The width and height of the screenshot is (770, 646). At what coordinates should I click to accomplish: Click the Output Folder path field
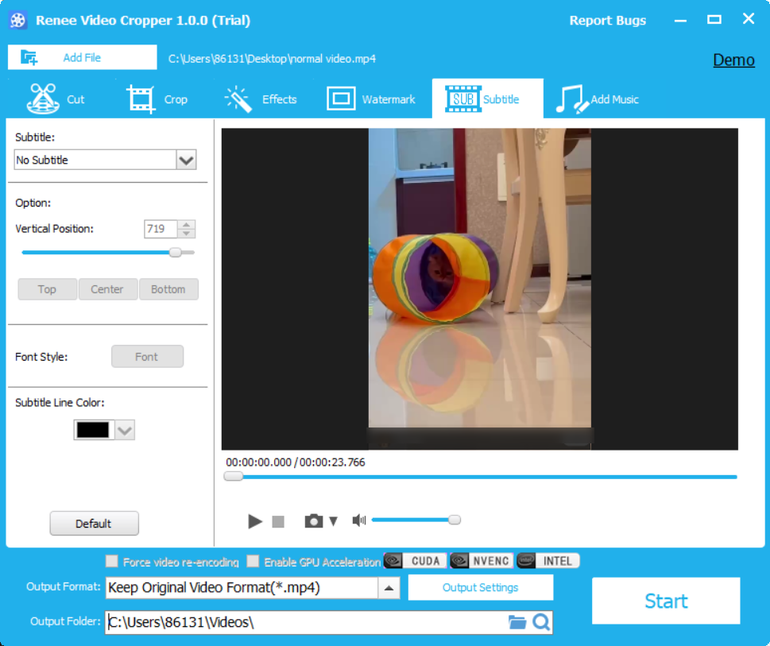[x=306, y=622]
